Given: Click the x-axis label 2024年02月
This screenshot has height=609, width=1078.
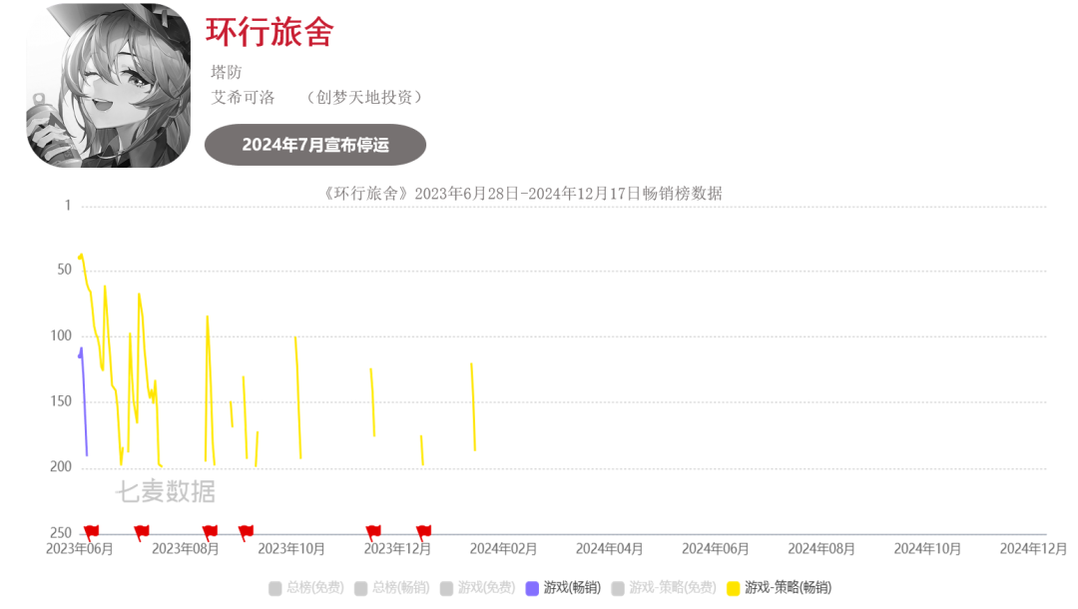Looking at the screenshot, I should coord(503,548).
